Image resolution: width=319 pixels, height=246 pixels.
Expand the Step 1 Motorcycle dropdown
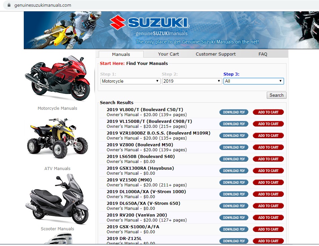click(x=130, y=81)
